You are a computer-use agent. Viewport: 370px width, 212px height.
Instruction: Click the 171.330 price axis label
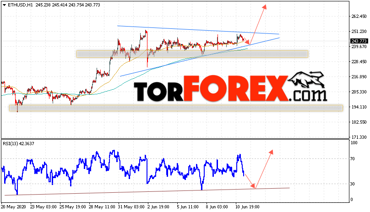359,137
